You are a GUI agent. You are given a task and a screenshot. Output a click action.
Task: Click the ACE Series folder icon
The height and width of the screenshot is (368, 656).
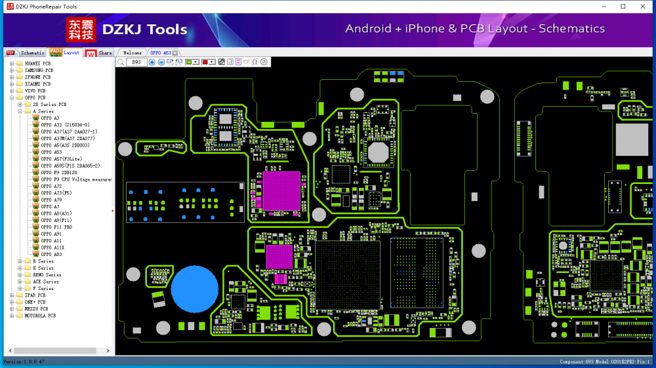[28, 282]
